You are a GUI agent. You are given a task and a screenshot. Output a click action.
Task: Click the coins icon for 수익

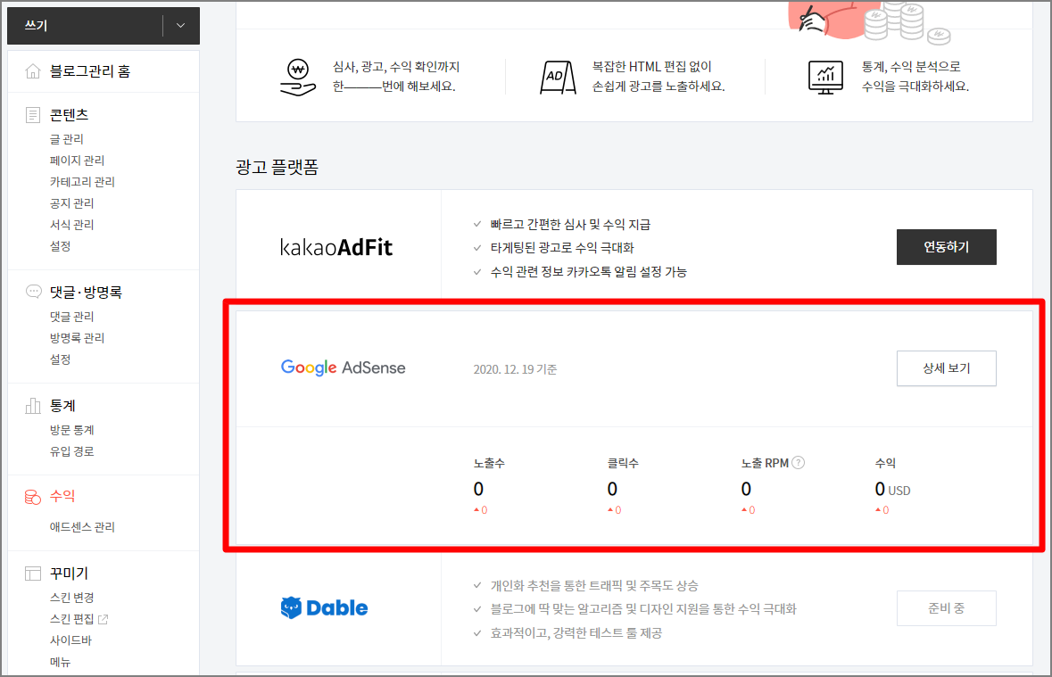click(32, 497)
